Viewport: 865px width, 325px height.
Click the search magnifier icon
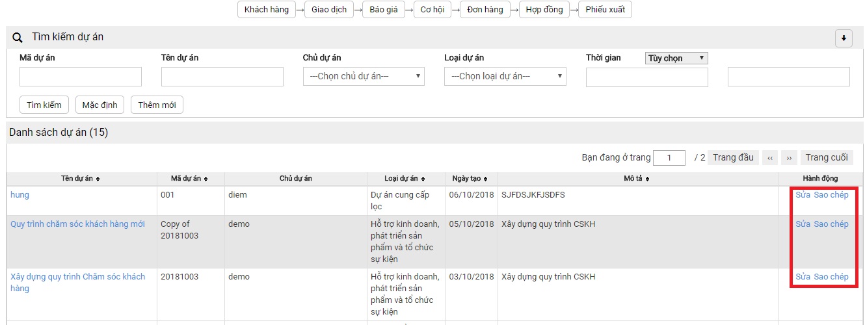[18, 38]
